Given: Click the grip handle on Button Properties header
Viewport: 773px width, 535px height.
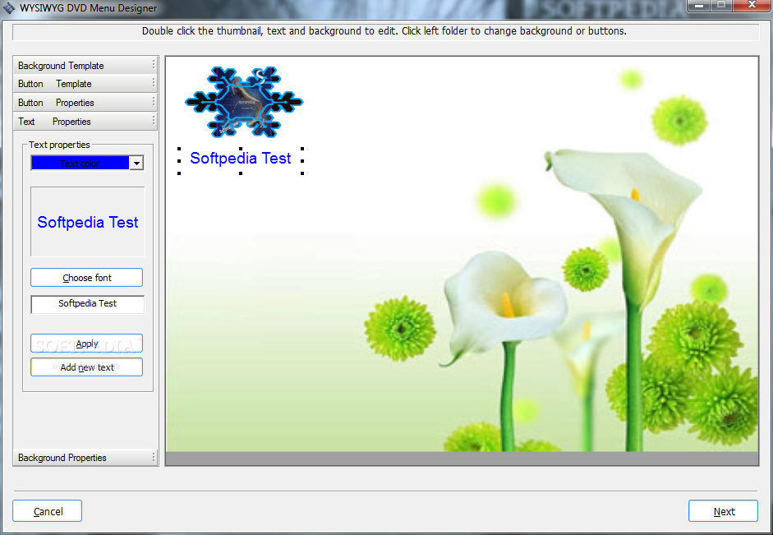Looking at the screenshot, I should tap(154, 102).
